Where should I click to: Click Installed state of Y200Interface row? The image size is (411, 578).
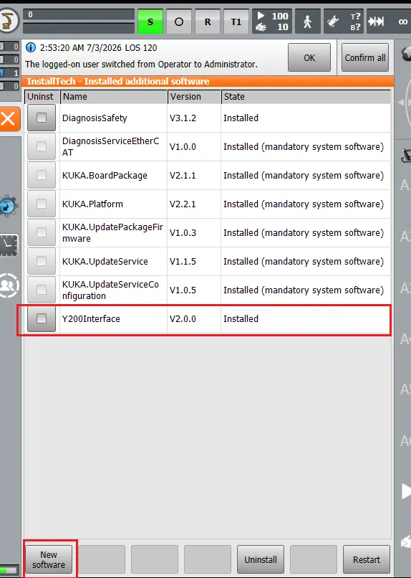coord(306,319)
